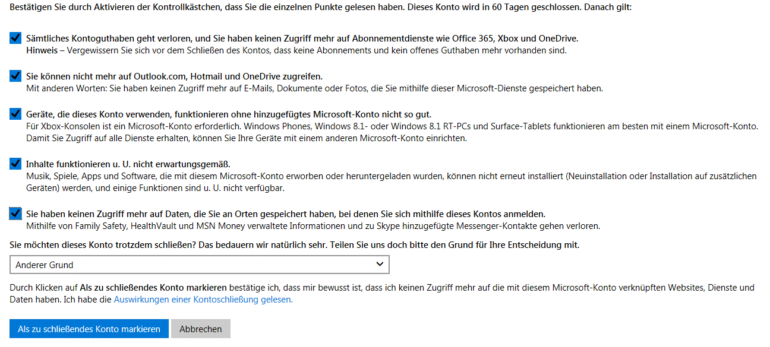Toggle the focused keinen Zugriff auf Daten checkbox
The height and width of the screenshot is (347, 770).
(x=15, y=214)
